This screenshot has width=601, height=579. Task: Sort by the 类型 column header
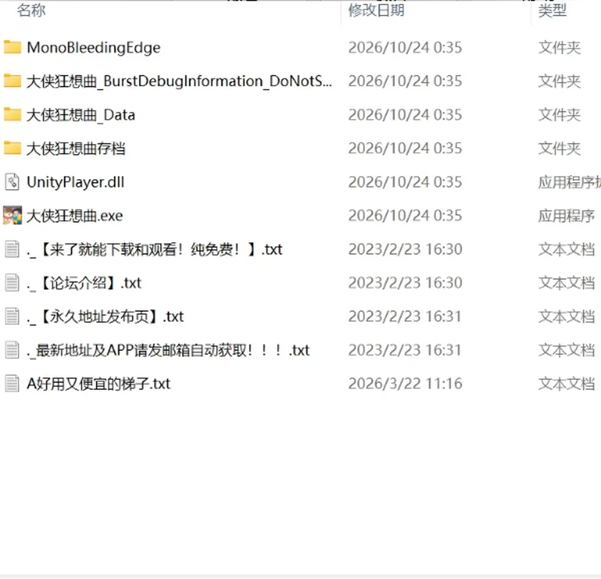tap(552, 11)
